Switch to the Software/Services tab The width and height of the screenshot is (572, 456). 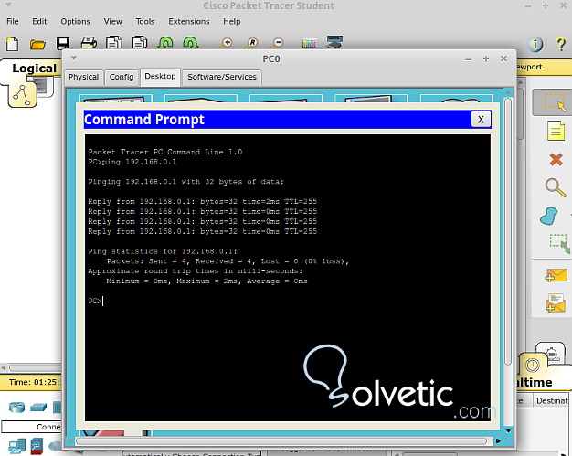pos(222,77)
